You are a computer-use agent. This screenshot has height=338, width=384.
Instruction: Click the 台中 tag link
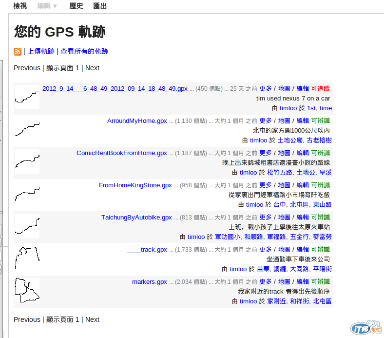pyautogui.click(x=280, y=205)
